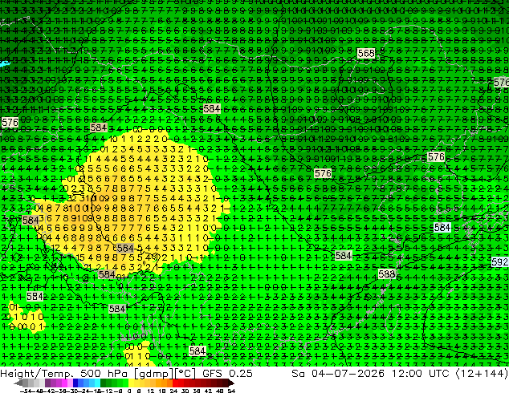This screenshot has width=509, height=393.
Task: Select the dark purple legend swatch
Action: [x=47, y=383]
